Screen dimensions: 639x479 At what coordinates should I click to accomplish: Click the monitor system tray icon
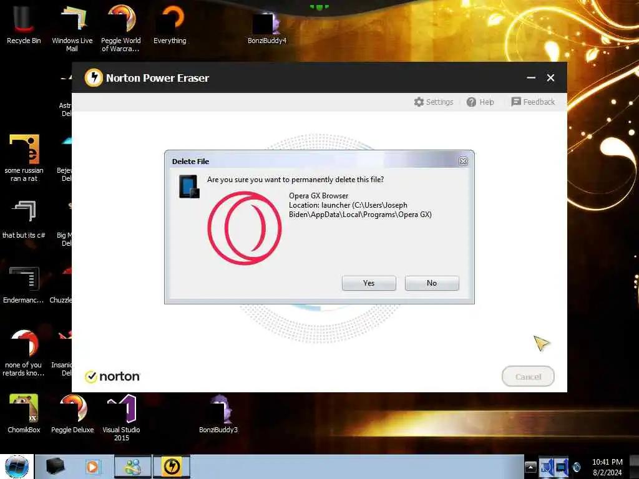562,467
